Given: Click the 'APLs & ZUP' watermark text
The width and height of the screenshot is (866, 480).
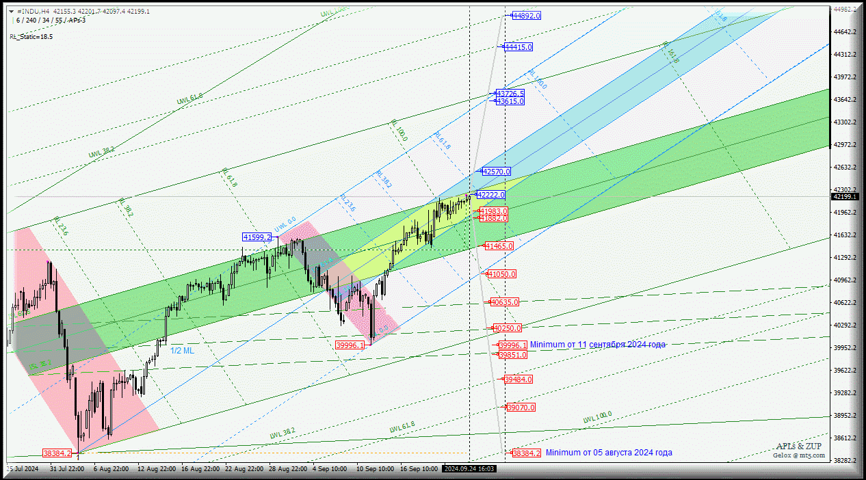Looking at the screenshot, I should tap(799, 446).
